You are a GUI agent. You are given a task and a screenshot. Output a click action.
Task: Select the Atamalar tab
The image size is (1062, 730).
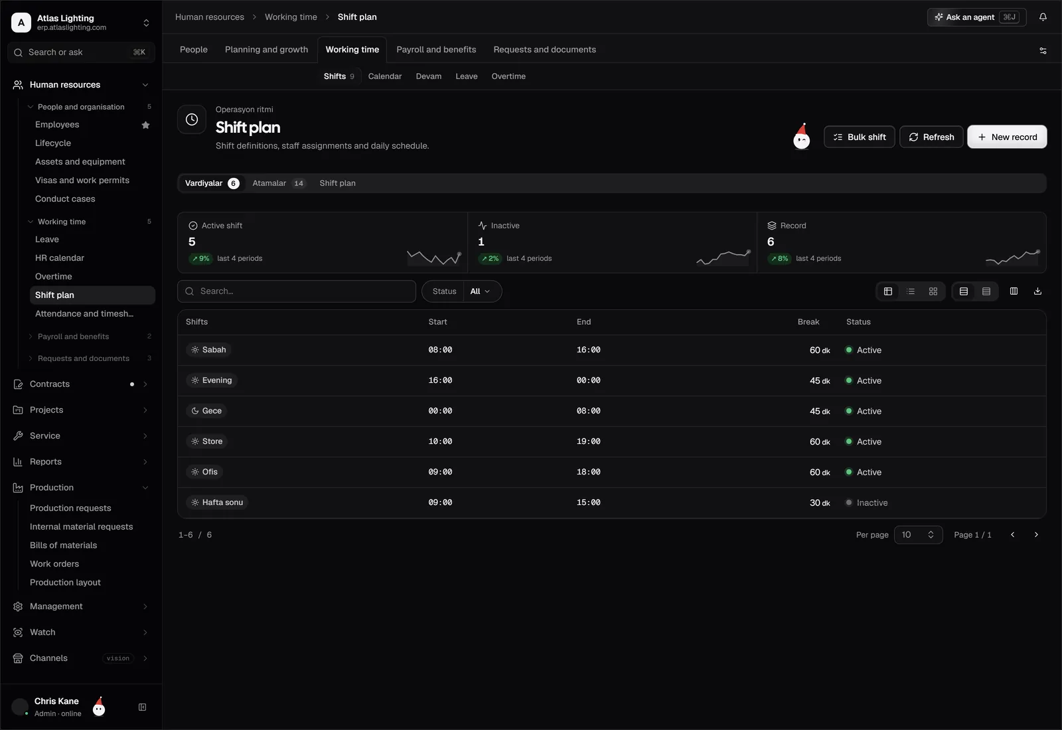tap(279, 183)
